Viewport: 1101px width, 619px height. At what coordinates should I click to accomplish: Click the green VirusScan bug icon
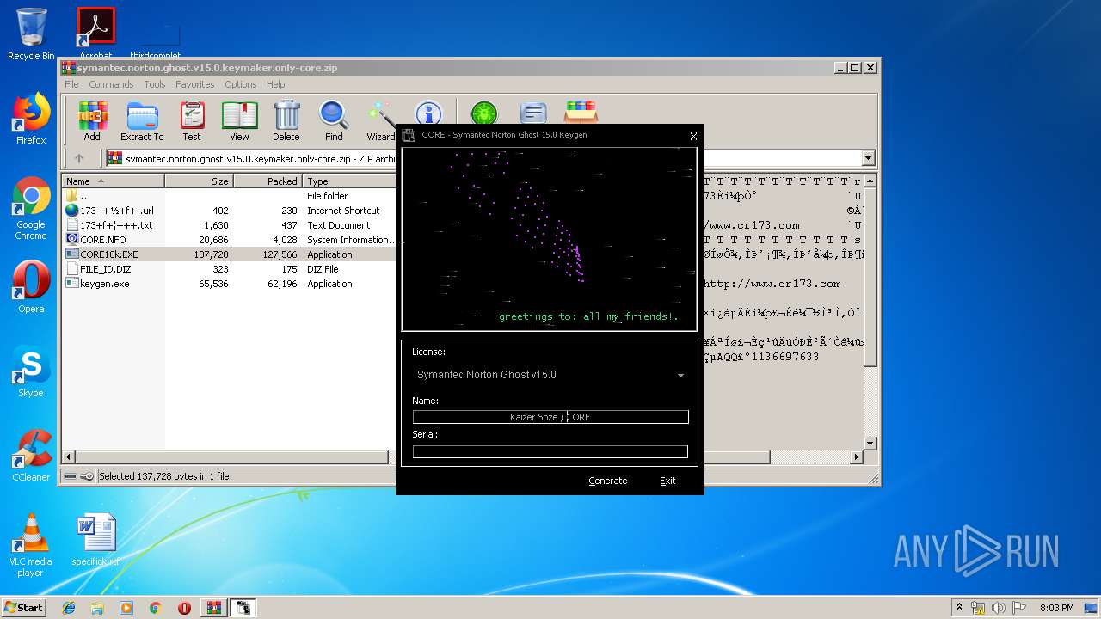pos(484,113)
